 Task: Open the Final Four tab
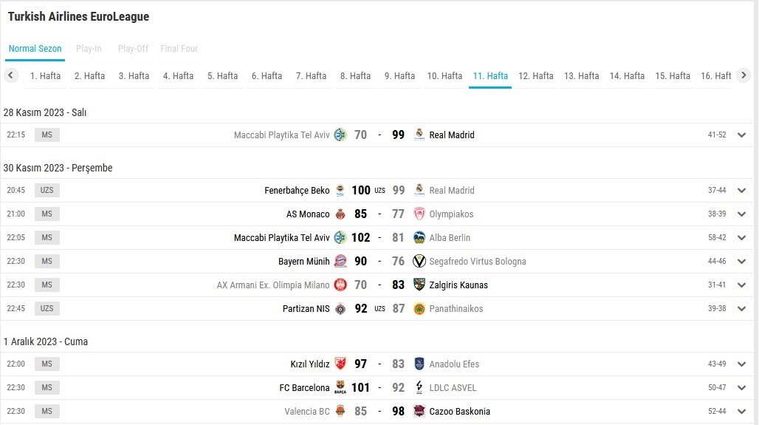point(179,49)
